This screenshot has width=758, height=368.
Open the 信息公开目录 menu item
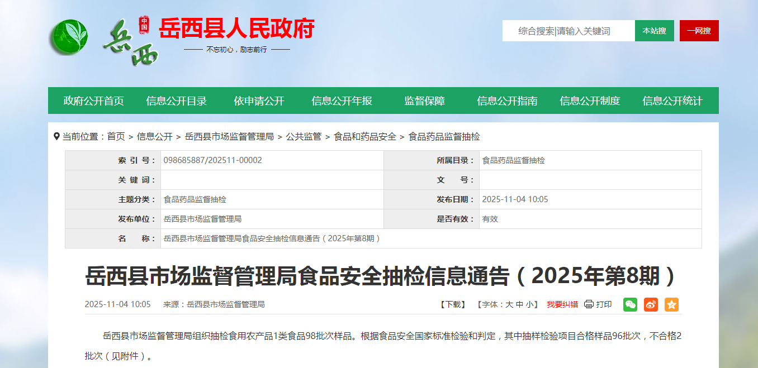pyautogui.click(x=177, y=101)
